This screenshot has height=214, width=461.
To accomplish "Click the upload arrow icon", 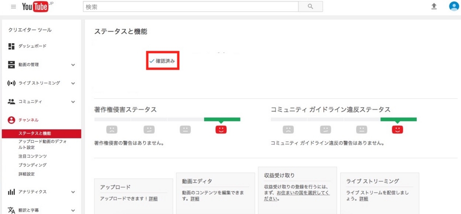I will coord(434,7).
